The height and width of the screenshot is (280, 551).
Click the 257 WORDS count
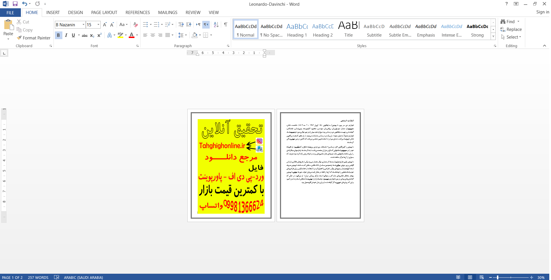[38, 277]
